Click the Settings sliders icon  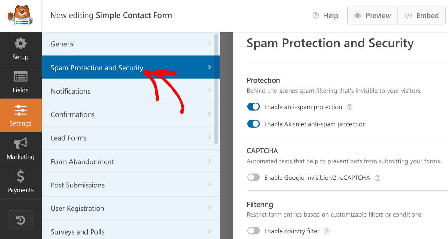20,115
